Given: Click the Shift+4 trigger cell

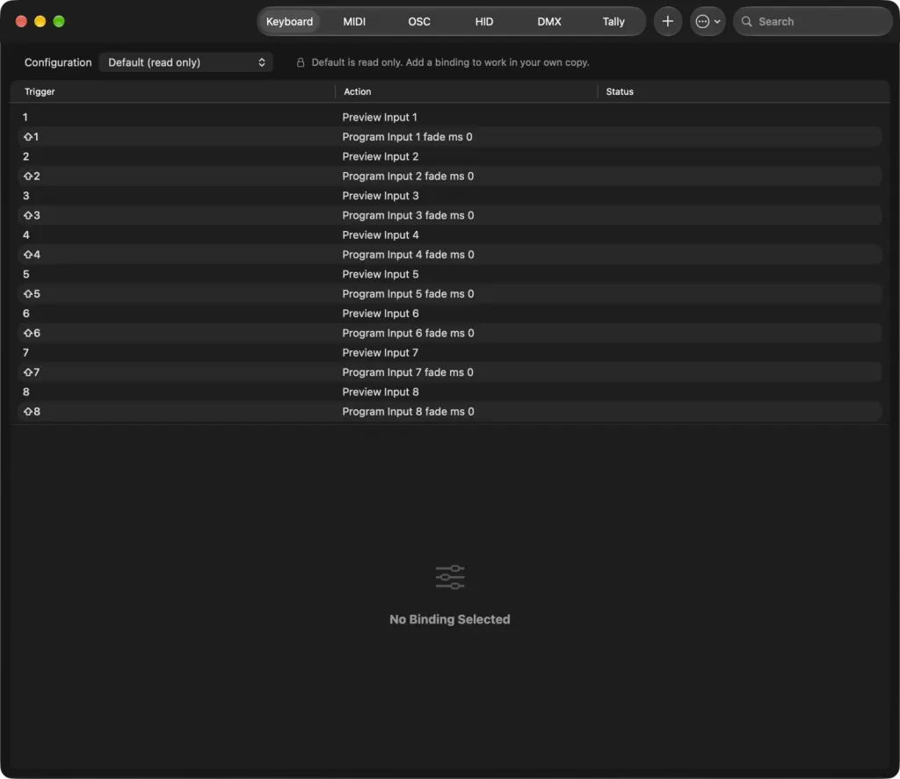Looking at the screenshot, I should pos(32,254).
